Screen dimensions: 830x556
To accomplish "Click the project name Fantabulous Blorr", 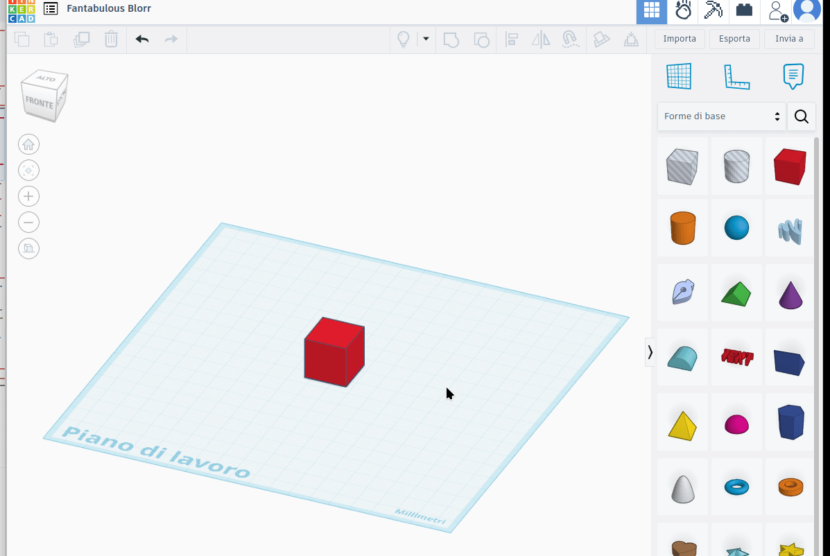I will (109, 8).
